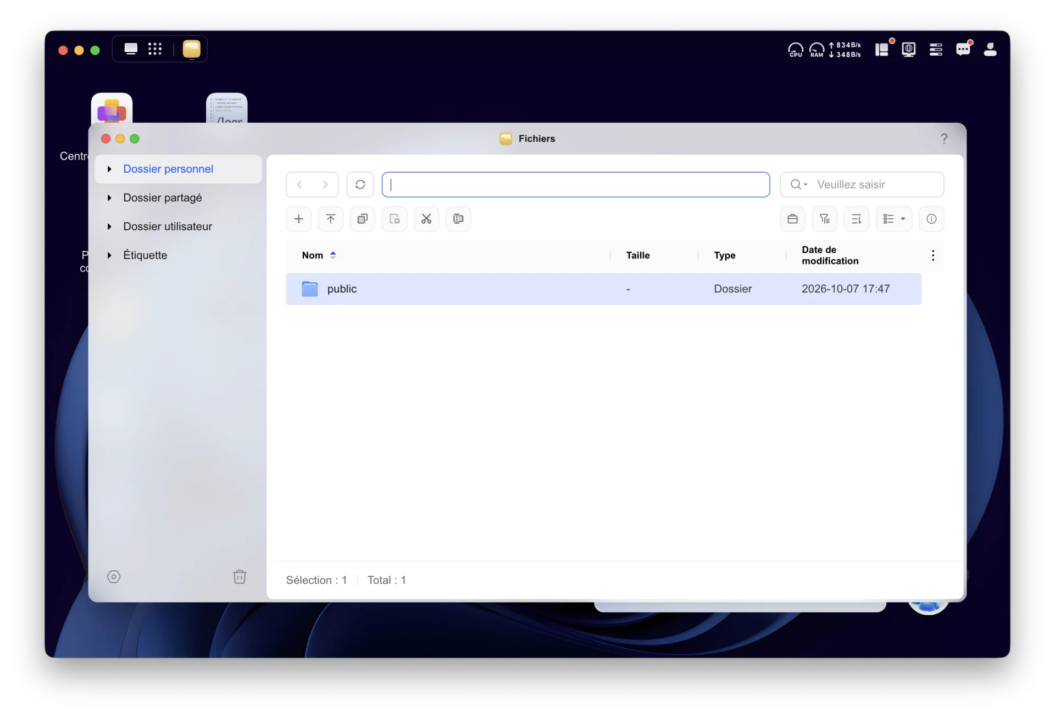The height and width of the screenshot is (717, 1055).
Task: Open the sort order icon
Action: 856,219
